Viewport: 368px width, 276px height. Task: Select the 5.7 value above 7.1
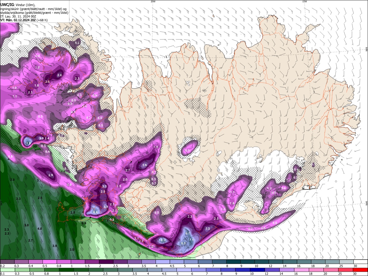tap(188, 233)
